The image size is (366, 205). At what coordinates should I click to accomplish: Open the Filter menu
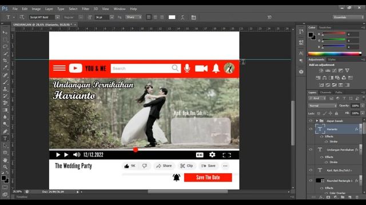(85, 9)
